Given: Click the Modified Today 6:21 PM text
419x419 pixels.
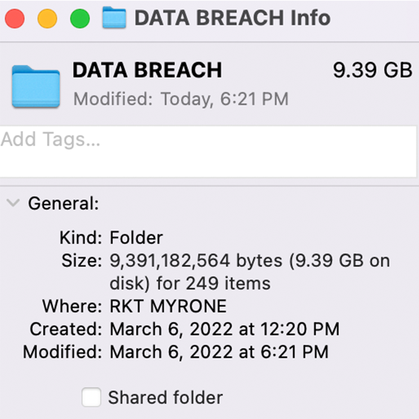Looking at the screenshot, I should [181, 99].
